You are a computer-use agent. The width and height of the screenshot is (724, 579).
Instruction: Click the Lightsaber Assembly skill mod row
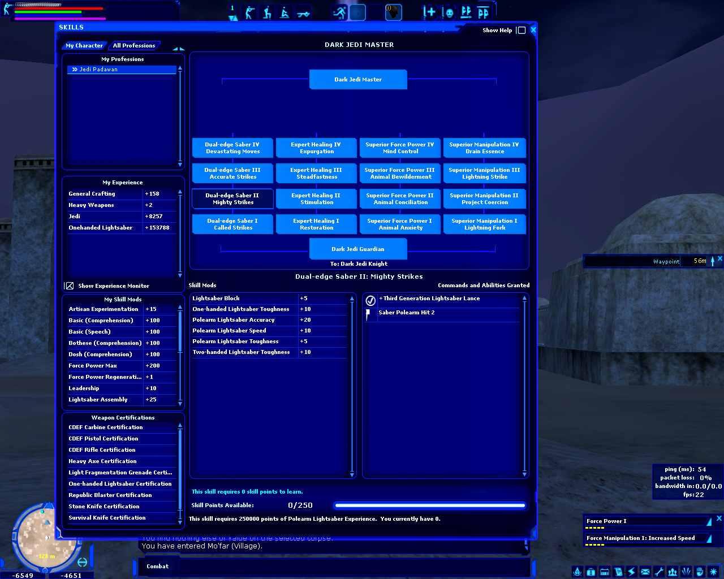point(122,400)
